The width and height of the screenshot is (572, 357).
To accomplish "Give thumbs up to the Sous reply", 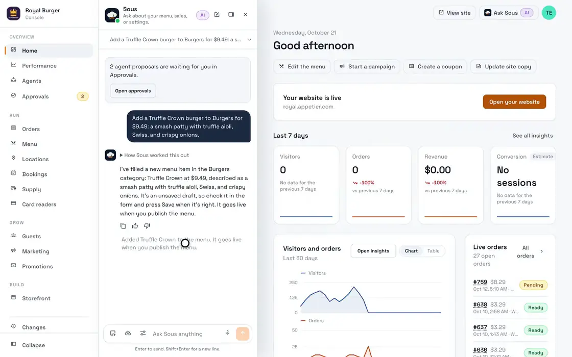I will click(135, 226).
